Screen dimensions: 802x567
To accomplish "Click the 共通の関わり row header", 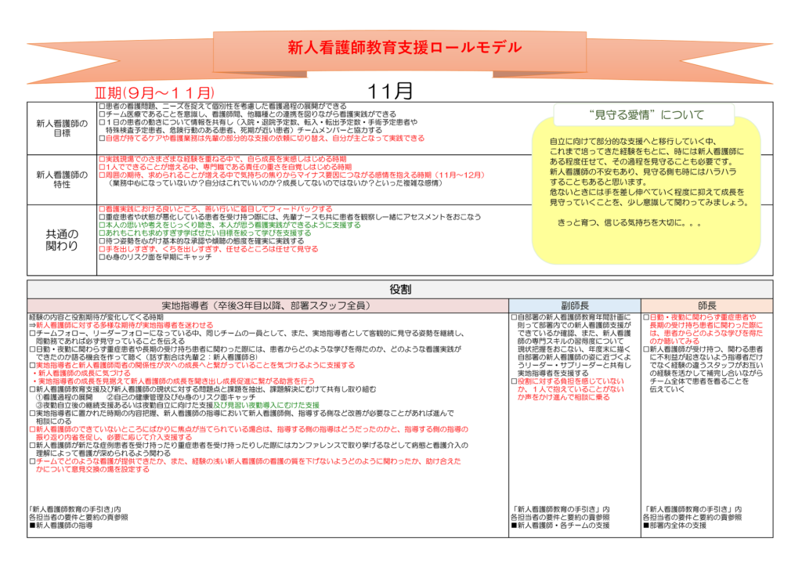I will tap(62, 240).
